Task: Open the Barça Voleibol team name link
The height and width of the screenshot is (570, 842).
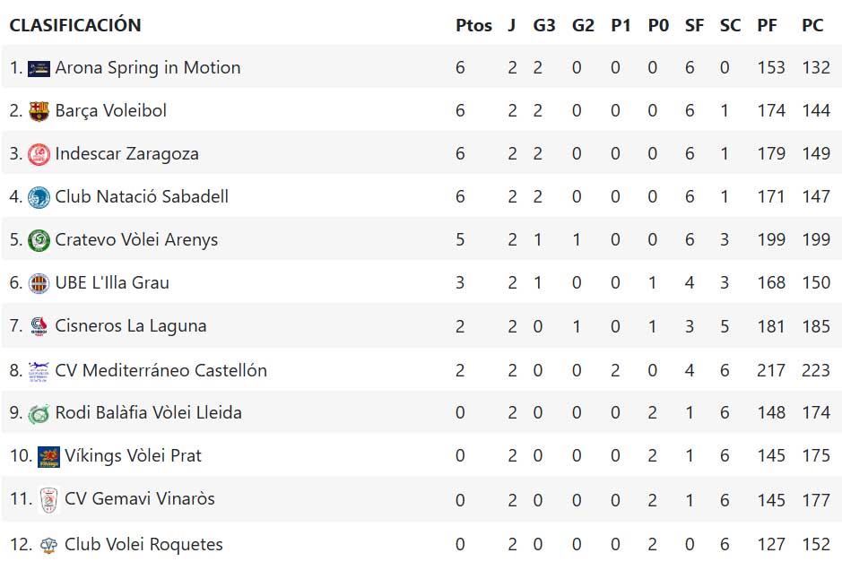Action: click(x=110, y=111)
